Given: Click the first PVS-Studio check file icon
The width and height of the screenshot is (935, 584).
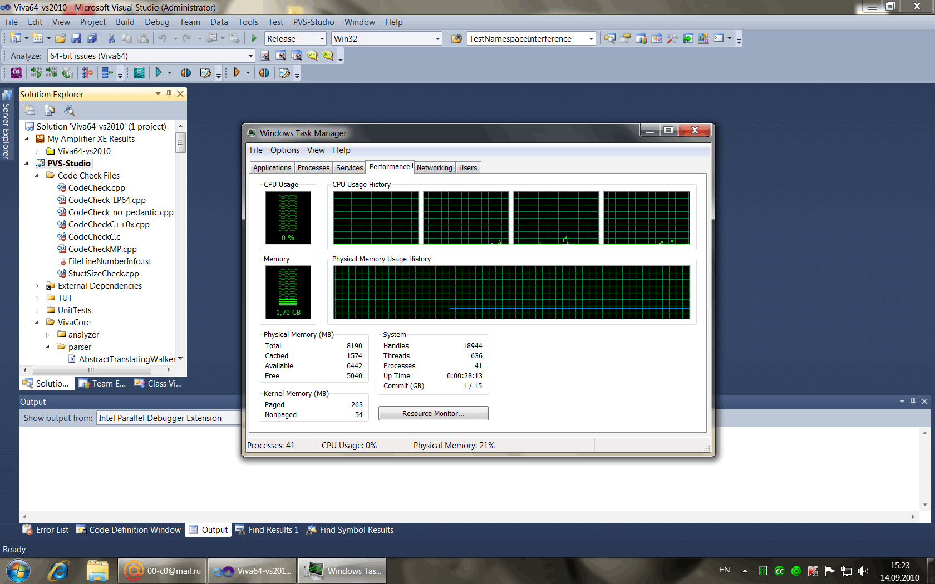Looking at the screenshot, I should [265, 56].
